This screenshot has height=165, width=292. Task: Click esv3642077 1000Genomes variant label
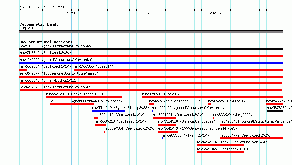coord(59,73)
